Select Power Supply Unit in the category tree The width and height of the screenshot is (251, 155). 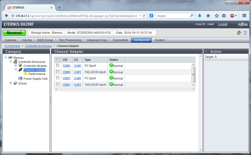pos(35,79)
